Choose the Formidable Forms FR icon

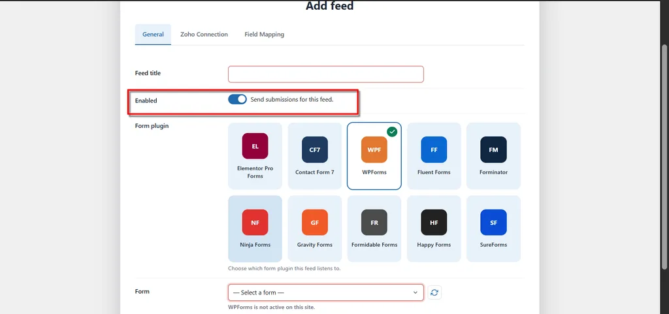click(x=374, y=223)
